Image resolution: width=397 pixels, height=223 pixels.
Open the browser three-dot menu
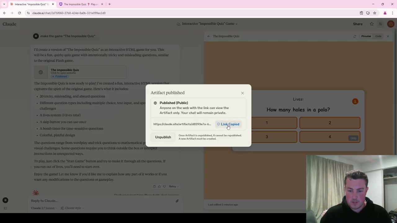[x=392, y=13]
